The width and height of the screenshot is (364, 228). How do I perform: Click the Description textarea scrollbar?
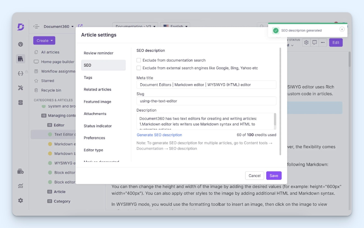click(x=275, y=120)
